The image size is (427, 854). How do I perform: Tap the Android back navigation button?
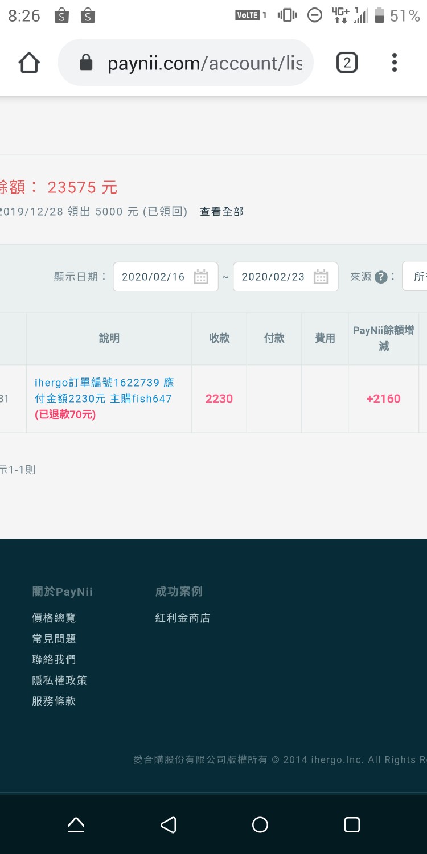pos(169,824)
